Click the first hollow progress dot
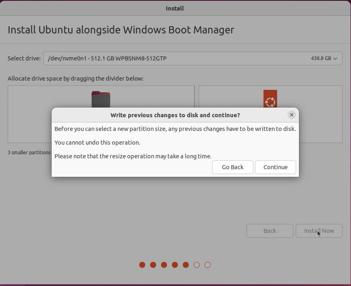This screenshot has height=286, width=351. click(196, 265)
